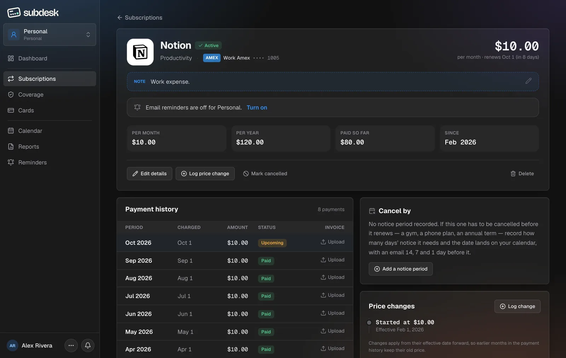Upload invoice for Jun 2026
The image size is (566, 358).
(x=333, y=313)
